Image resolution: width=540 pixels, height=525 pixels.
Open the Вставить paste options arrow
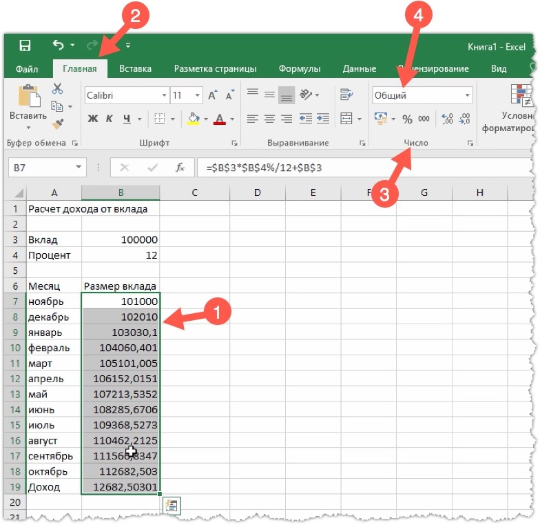[x=28, y=128]
